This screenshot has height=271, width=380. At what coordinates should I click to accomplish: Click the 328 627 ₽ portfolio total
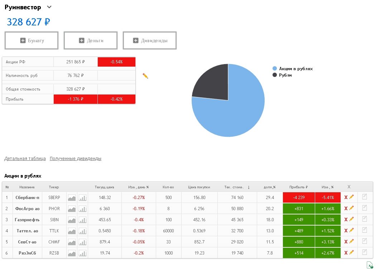click(x=28, y=22)
